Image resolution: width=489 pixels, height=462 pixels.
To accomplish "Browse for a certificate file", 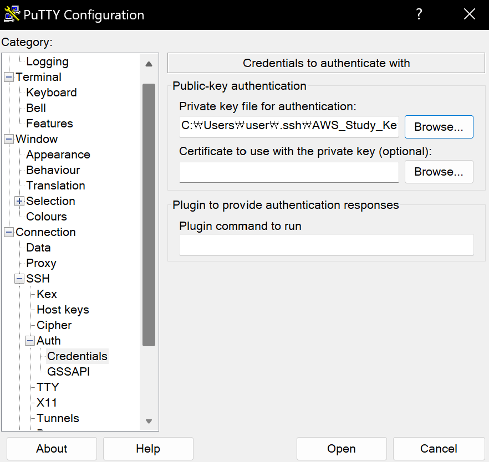I will pos(439,172).
